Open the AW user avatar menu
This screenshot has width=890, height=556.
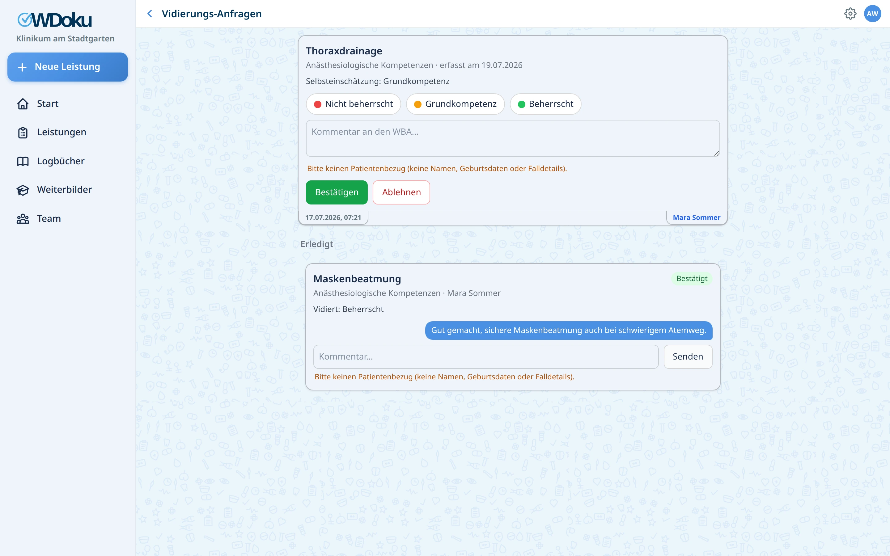(x=872, y=14)
